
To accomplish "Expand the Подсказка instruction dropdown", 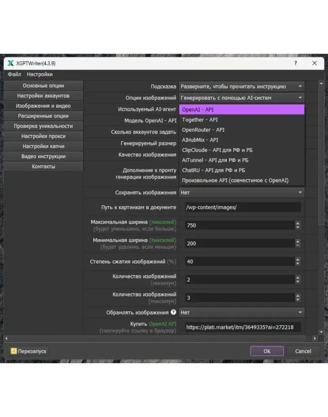I will click(242, 86).
